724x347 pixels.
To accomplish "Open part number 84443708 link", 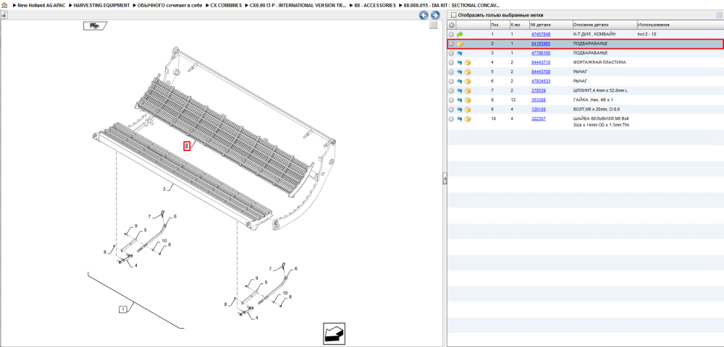I will point(540,72).
